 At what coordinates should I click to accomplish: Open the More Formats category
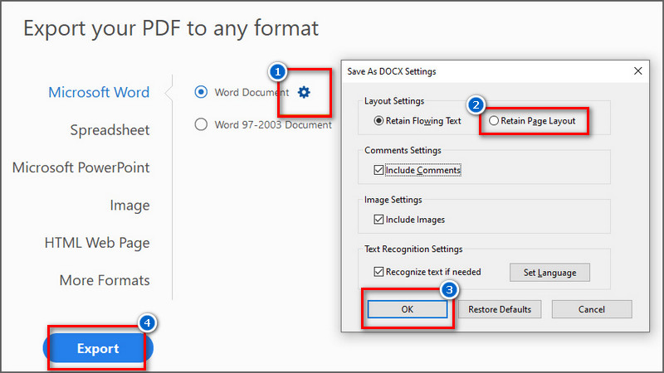coord(105,280)
